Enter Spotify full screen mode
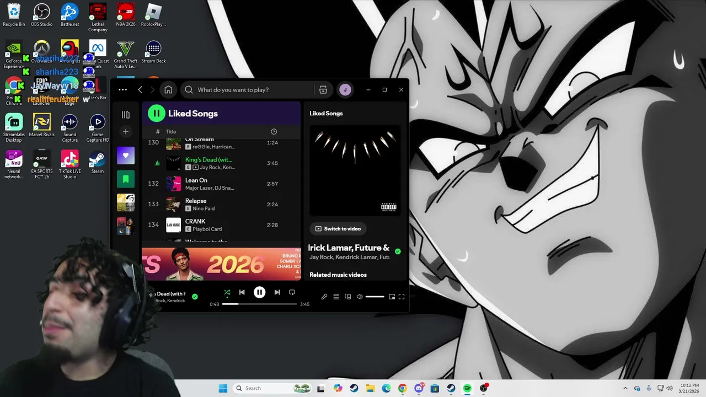Viewport: 706px width, 397px height. 402,297
